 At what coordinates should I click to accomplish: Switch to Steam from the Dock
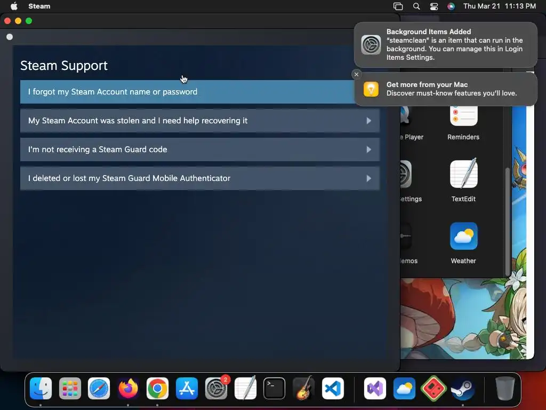(x=462, y=389)
